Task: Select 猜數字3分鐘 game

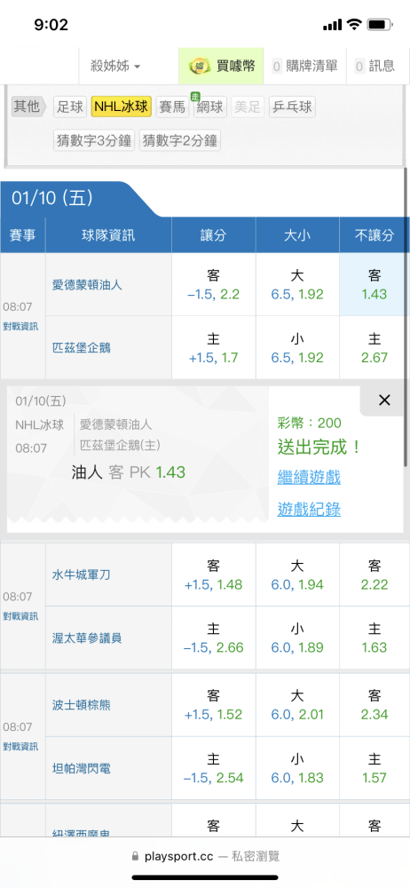Action: pos(95,140)
